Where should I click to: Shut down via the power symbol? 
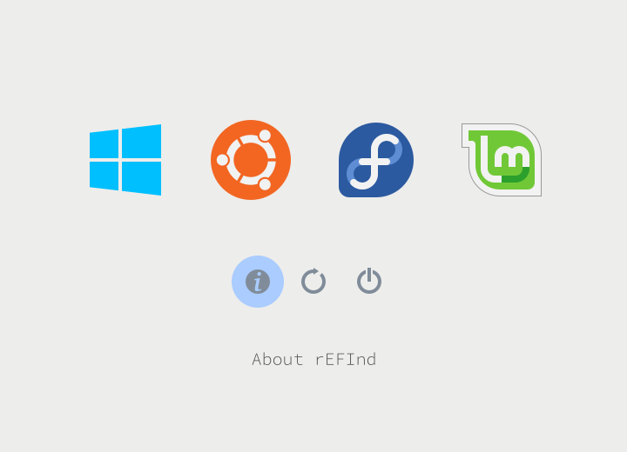369,281
